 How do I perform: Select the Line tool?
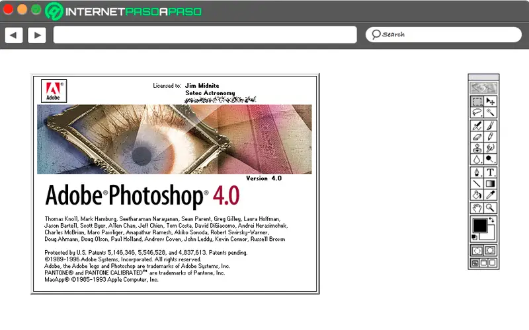pos(477,183)
